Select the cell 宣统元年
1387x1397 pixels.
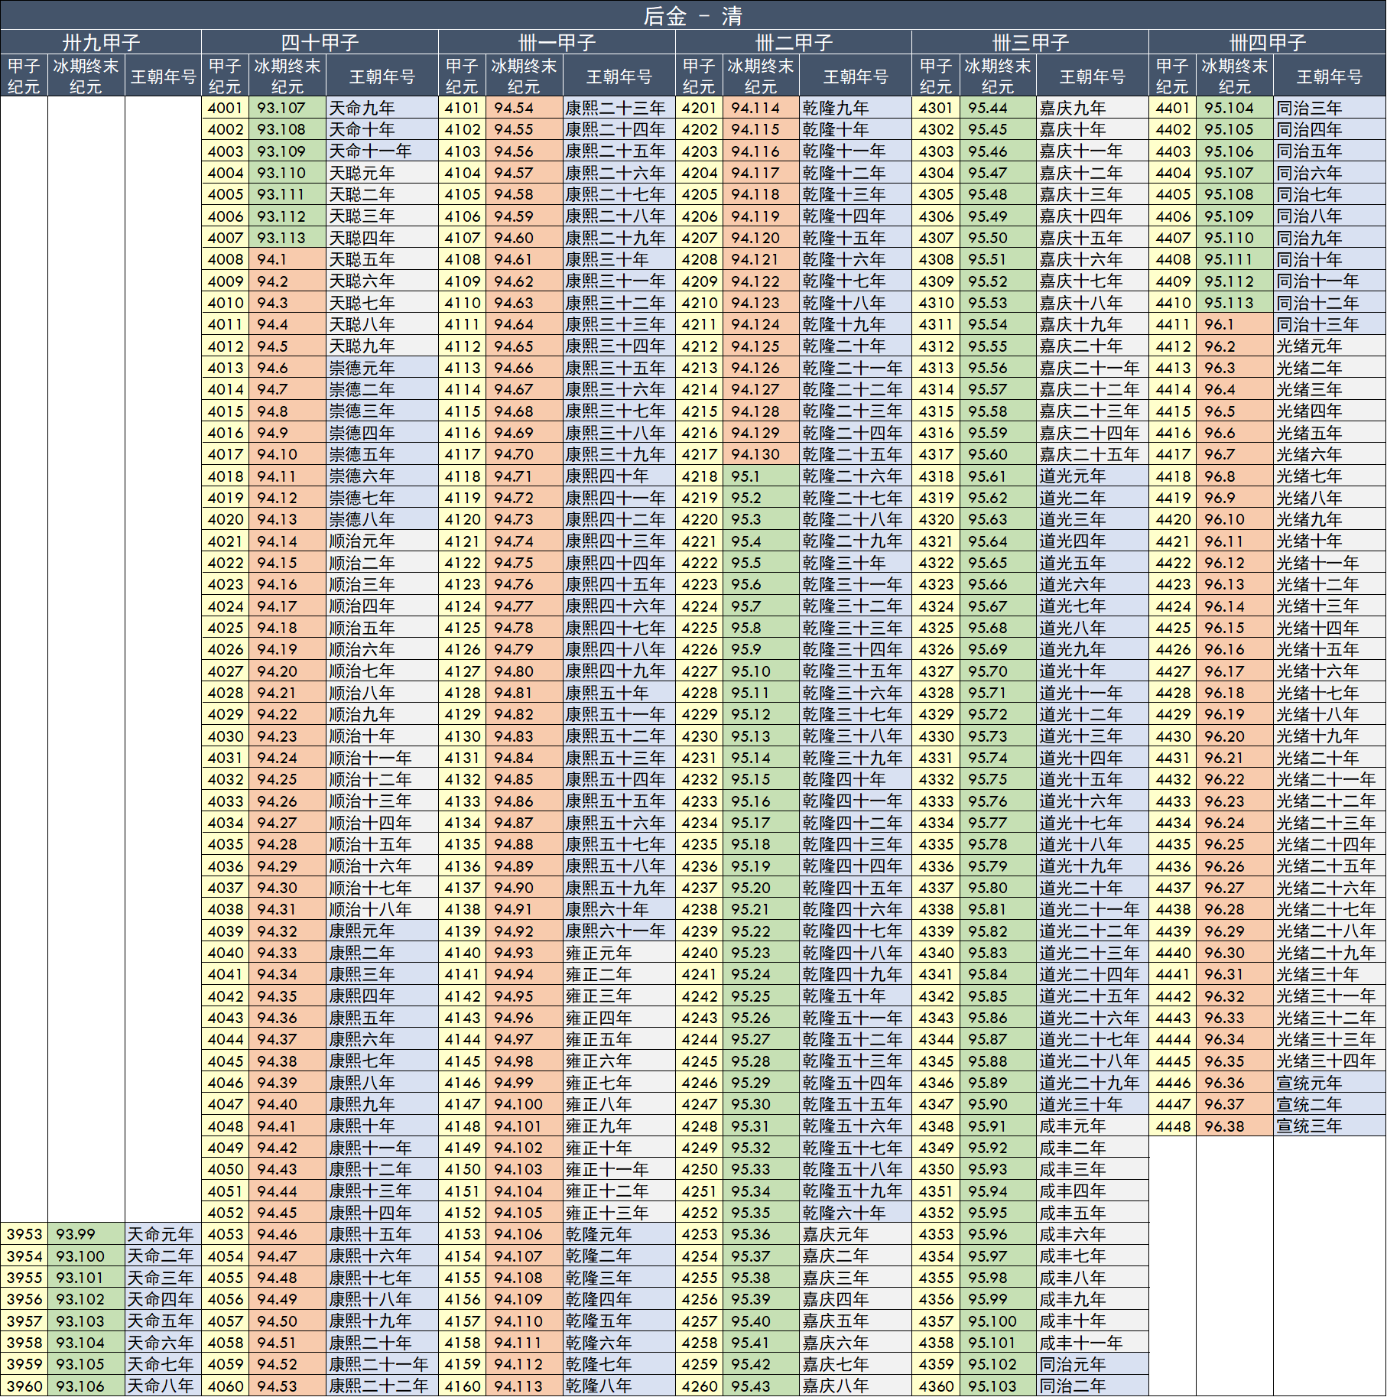(x=1330, y=1083)
